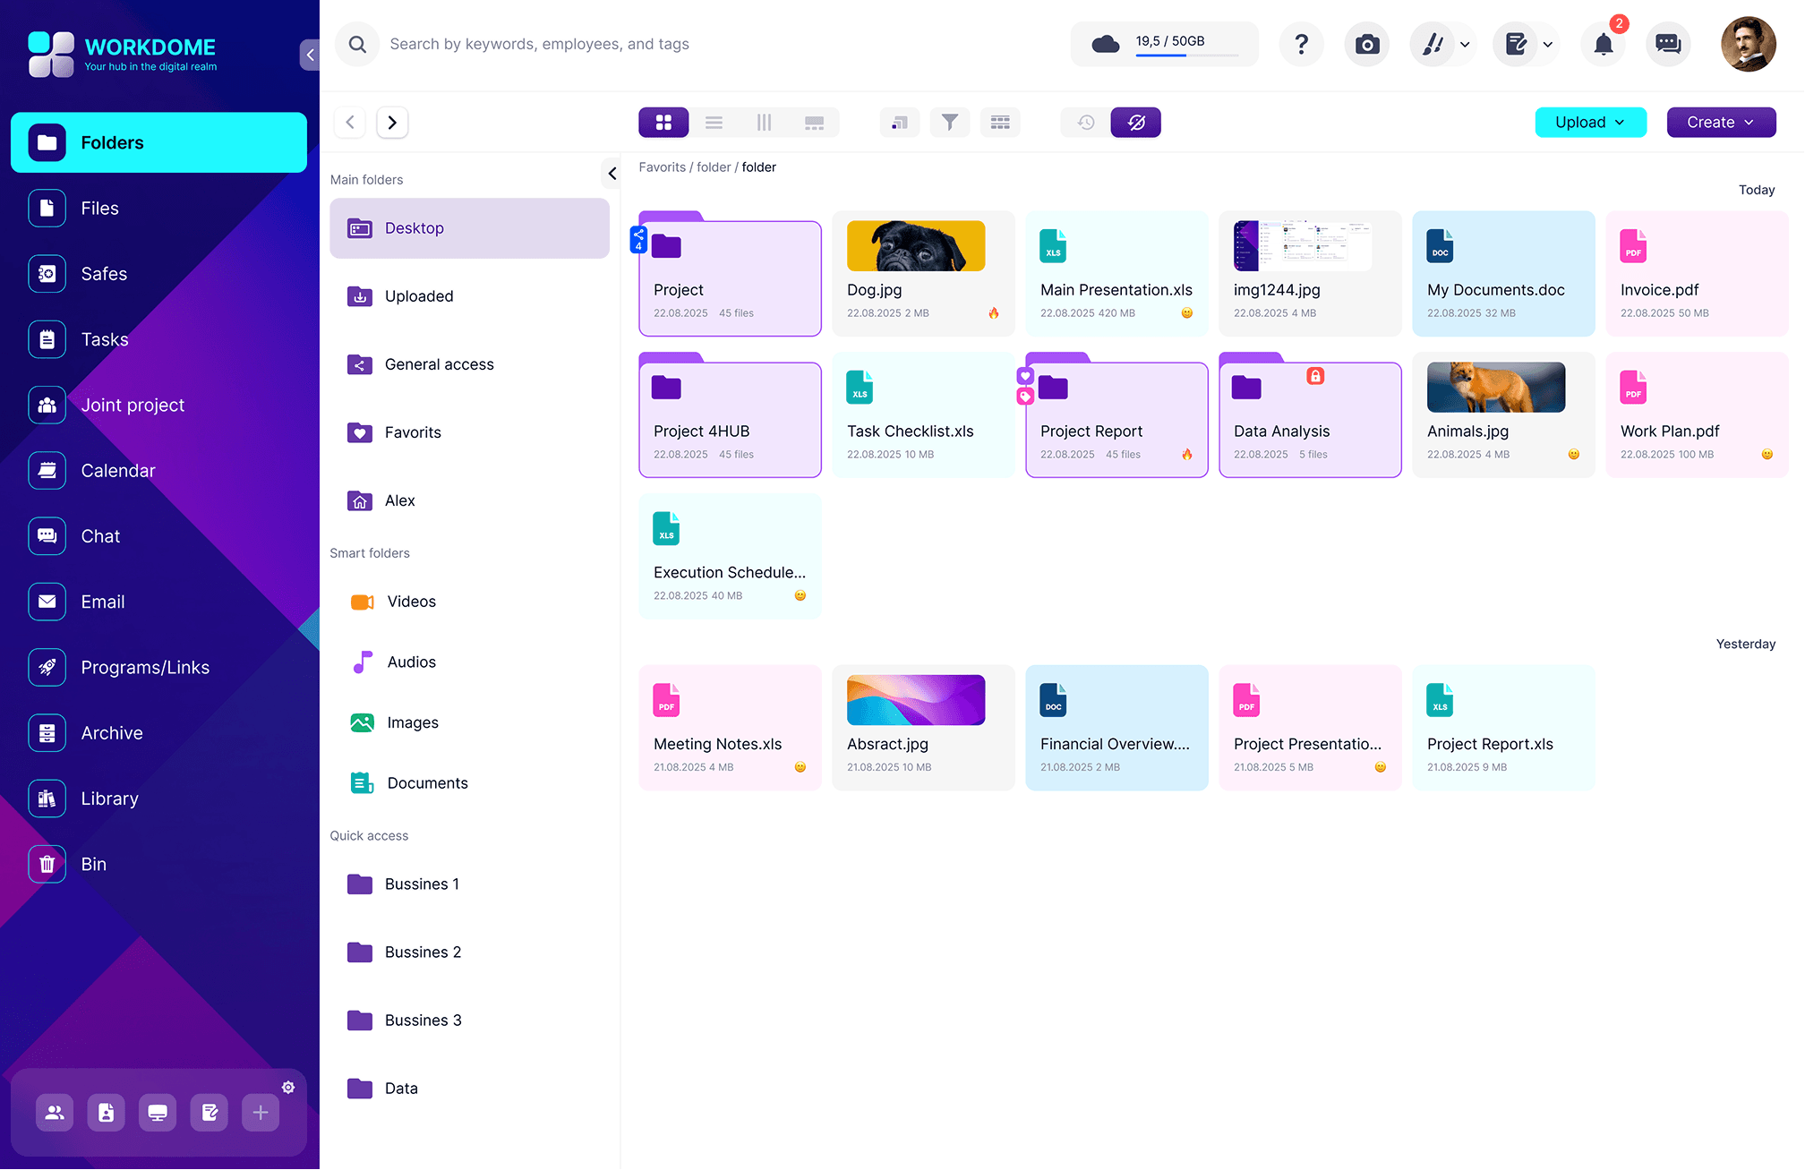Expand the brush tool chevron in header
1805x1170 pixels.
pyautogui.click(x=1463, y=44)
